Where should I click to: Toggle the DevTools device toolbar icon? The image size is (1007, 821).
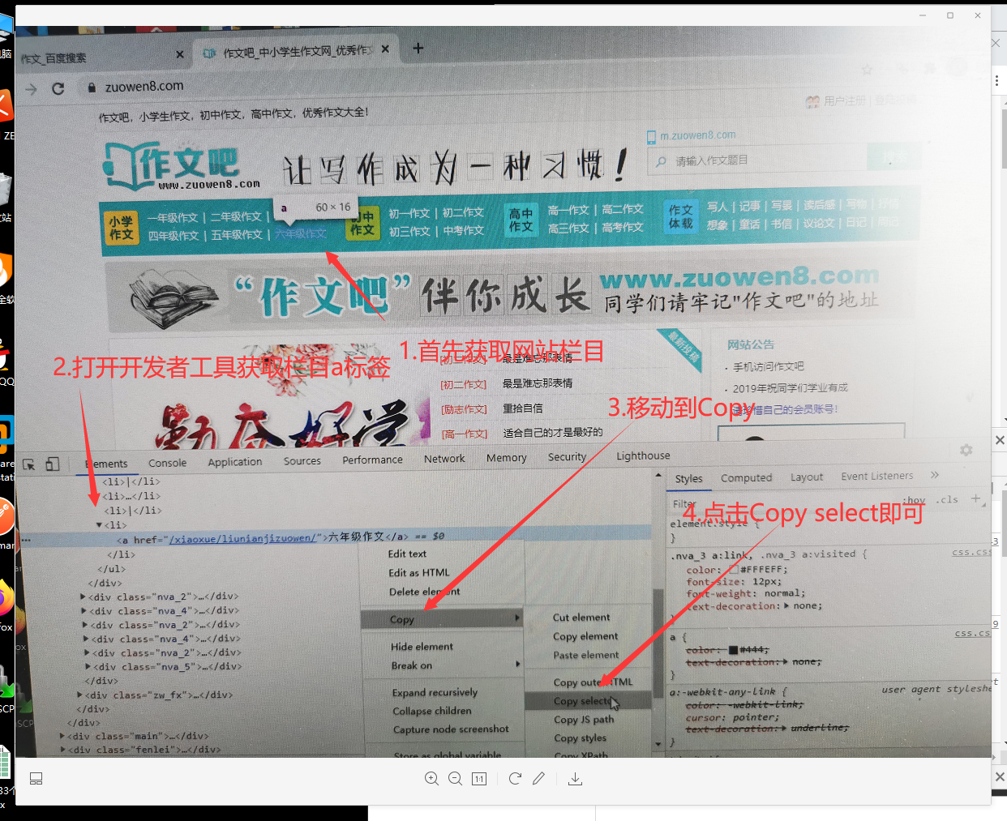(53, 464)
